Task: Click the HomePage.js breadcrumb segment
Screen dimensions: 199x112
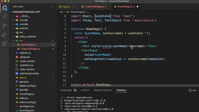Action: click(x=77, y=12)
